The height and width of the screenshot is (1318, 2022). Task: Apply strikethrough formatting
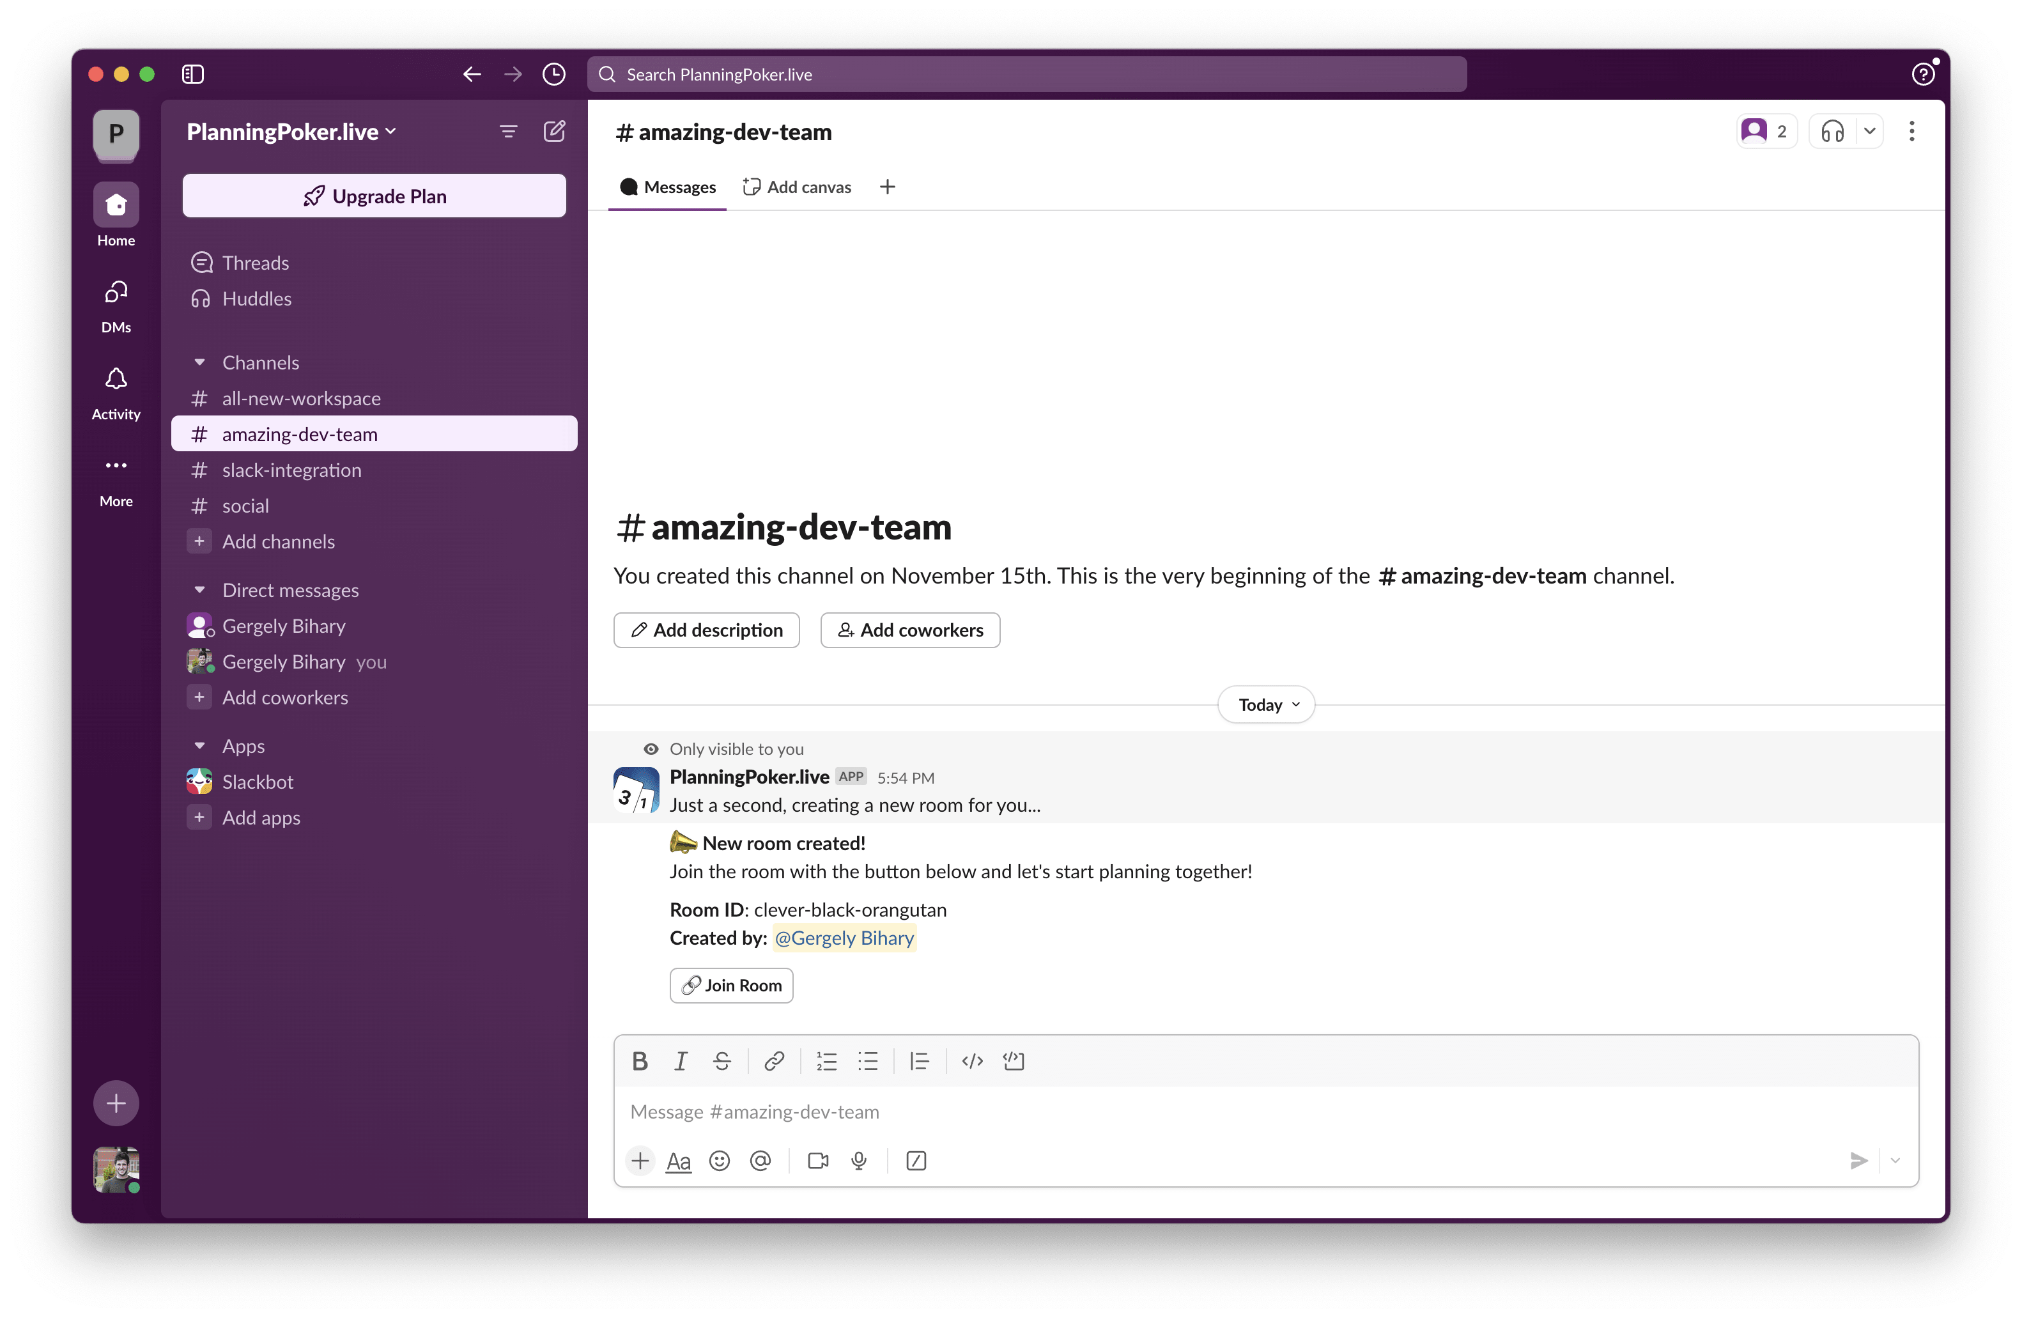pyautogui.click(x=722, y=1060)
